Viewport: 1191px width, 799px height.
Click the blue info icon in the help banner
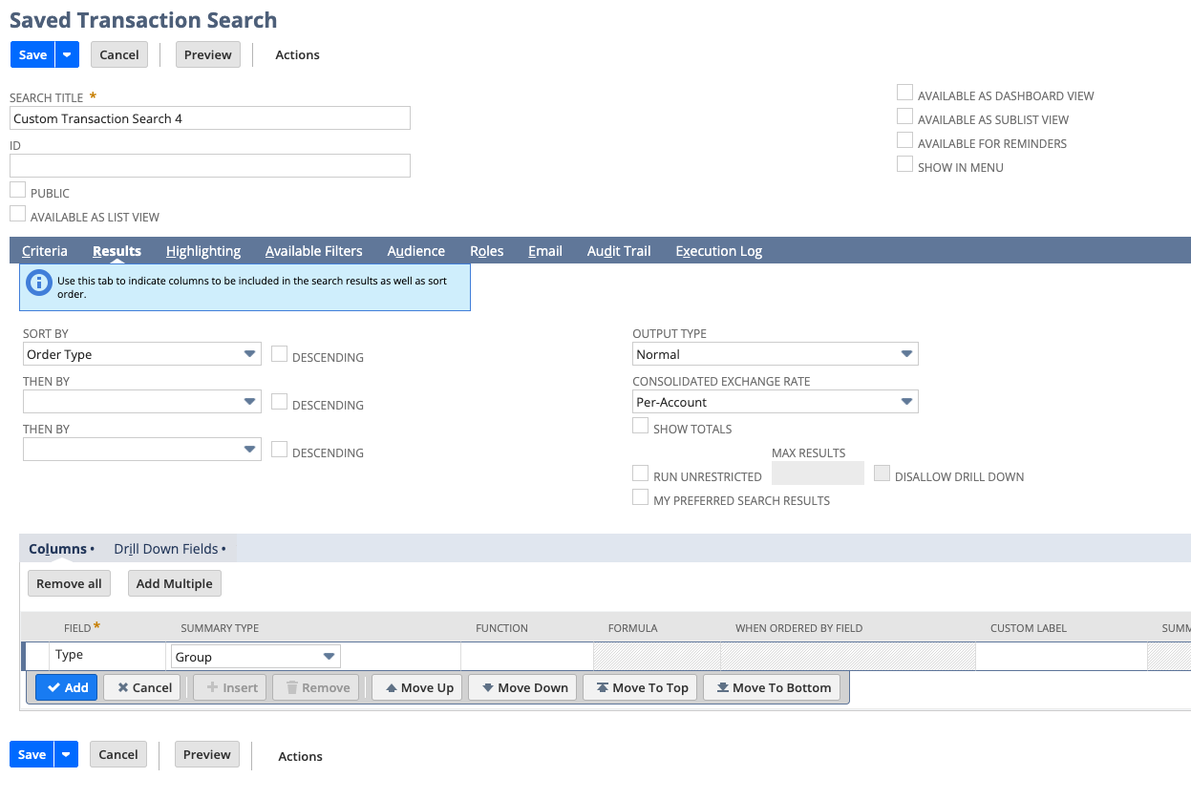39,283
